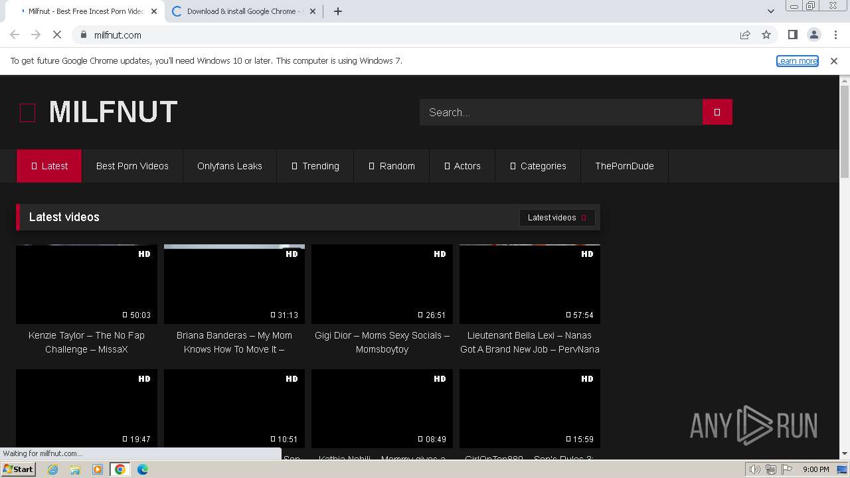Screen dimensions: 850x478
Task: Dismiss the Chrome update infobar
Action: pos(834,60)
